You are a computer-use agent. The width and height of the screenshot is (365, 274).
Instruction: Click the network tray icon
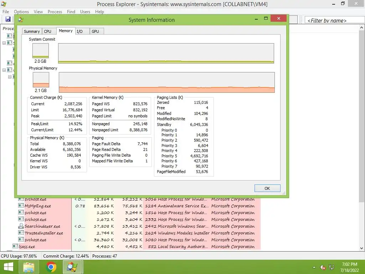(x=331, y=267)
